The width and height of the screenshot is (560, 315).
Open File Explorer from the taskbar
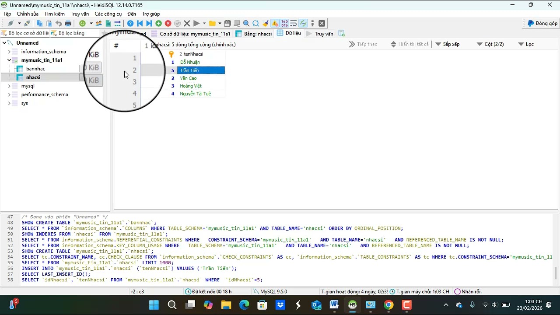(x=226, y=305)
